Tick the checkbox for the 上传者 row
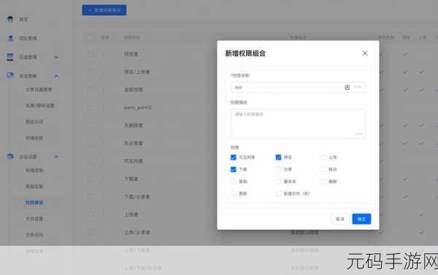The image size is (438, 275). coord(91,214)
